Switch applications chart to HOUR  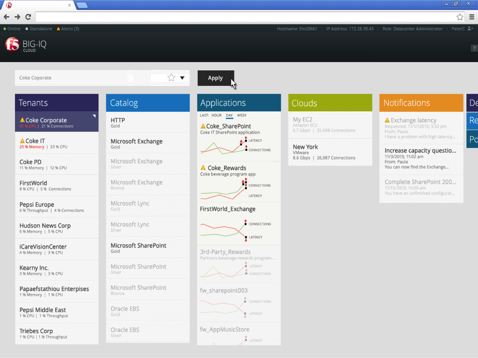point(216,115)
